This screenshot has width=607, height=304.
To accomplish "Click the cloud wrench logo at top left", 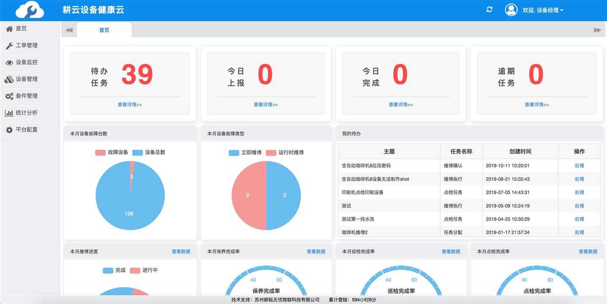I will (x=30, y=10).
